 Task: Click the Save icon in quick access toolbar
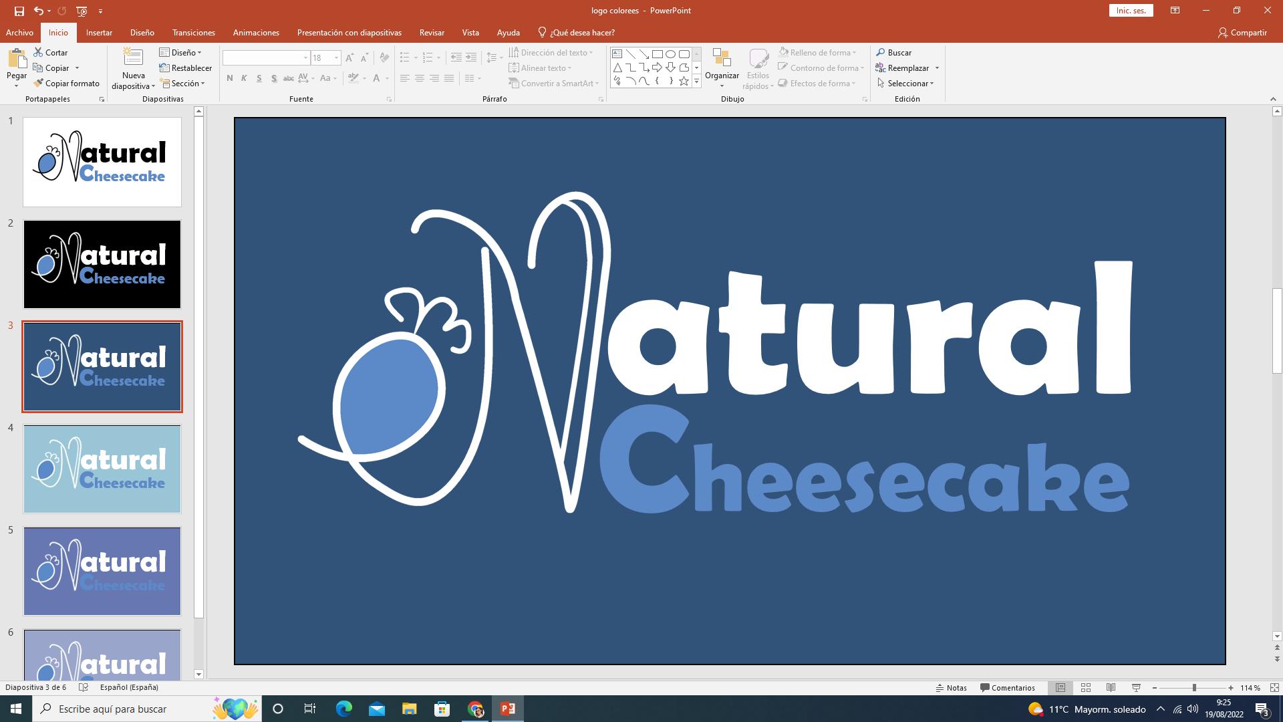(19, 11)
